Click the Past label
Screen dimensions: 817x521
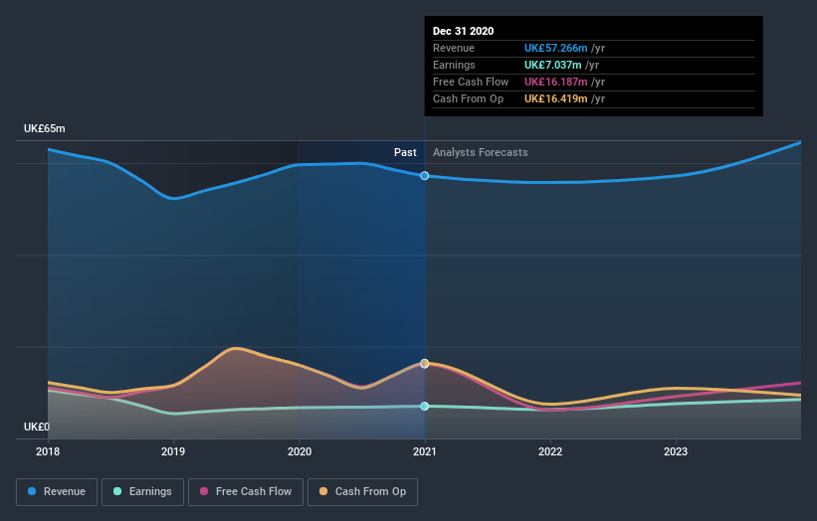coord(405,152)
